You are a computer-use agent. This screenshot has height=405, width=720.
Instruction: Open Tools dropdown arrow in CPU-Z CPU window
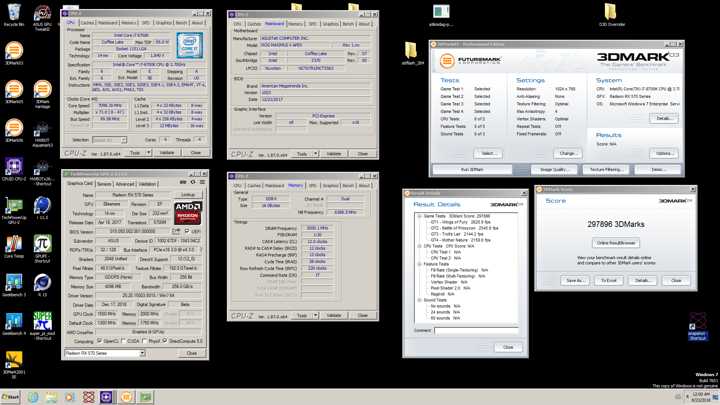coord(148,153)
